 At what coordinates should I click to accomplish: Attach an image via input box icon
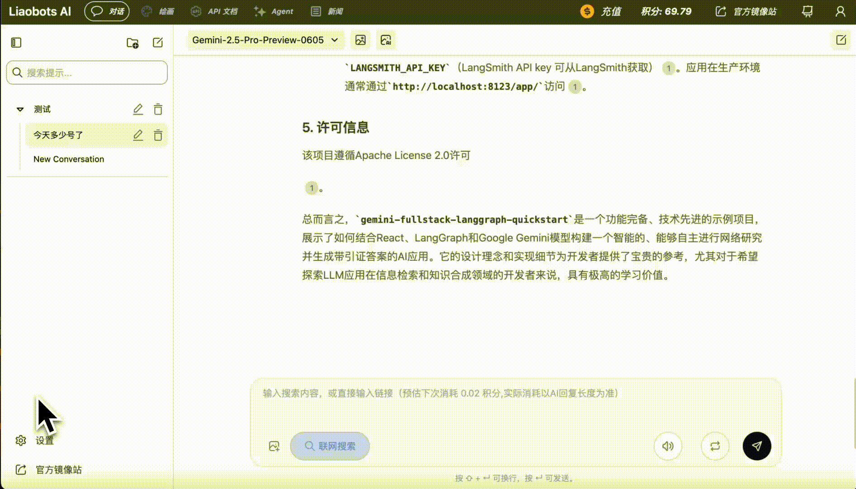[x=274, y=446]
